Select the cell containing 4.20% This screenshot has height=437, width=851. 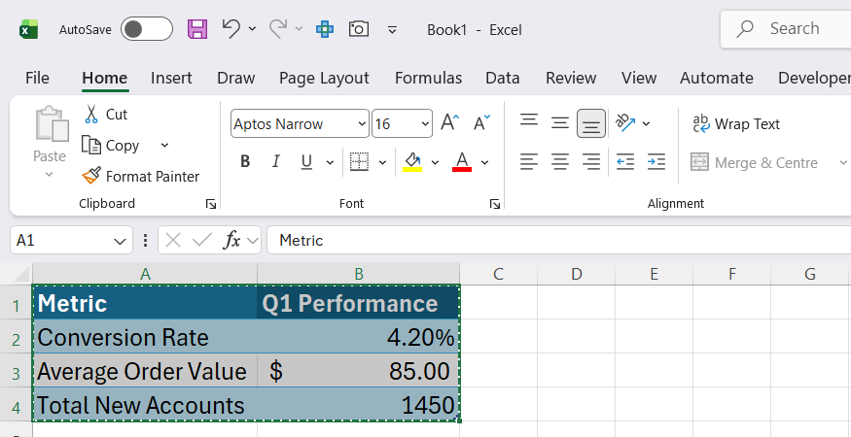pos(358,337)
